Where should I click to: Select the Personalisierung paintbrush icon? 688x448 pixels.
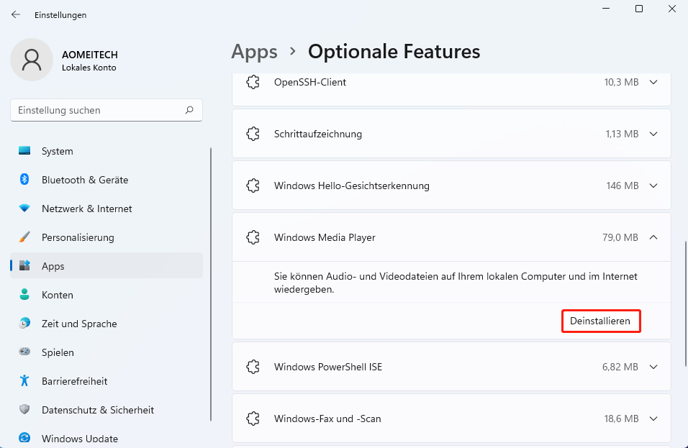pos(24,237)
